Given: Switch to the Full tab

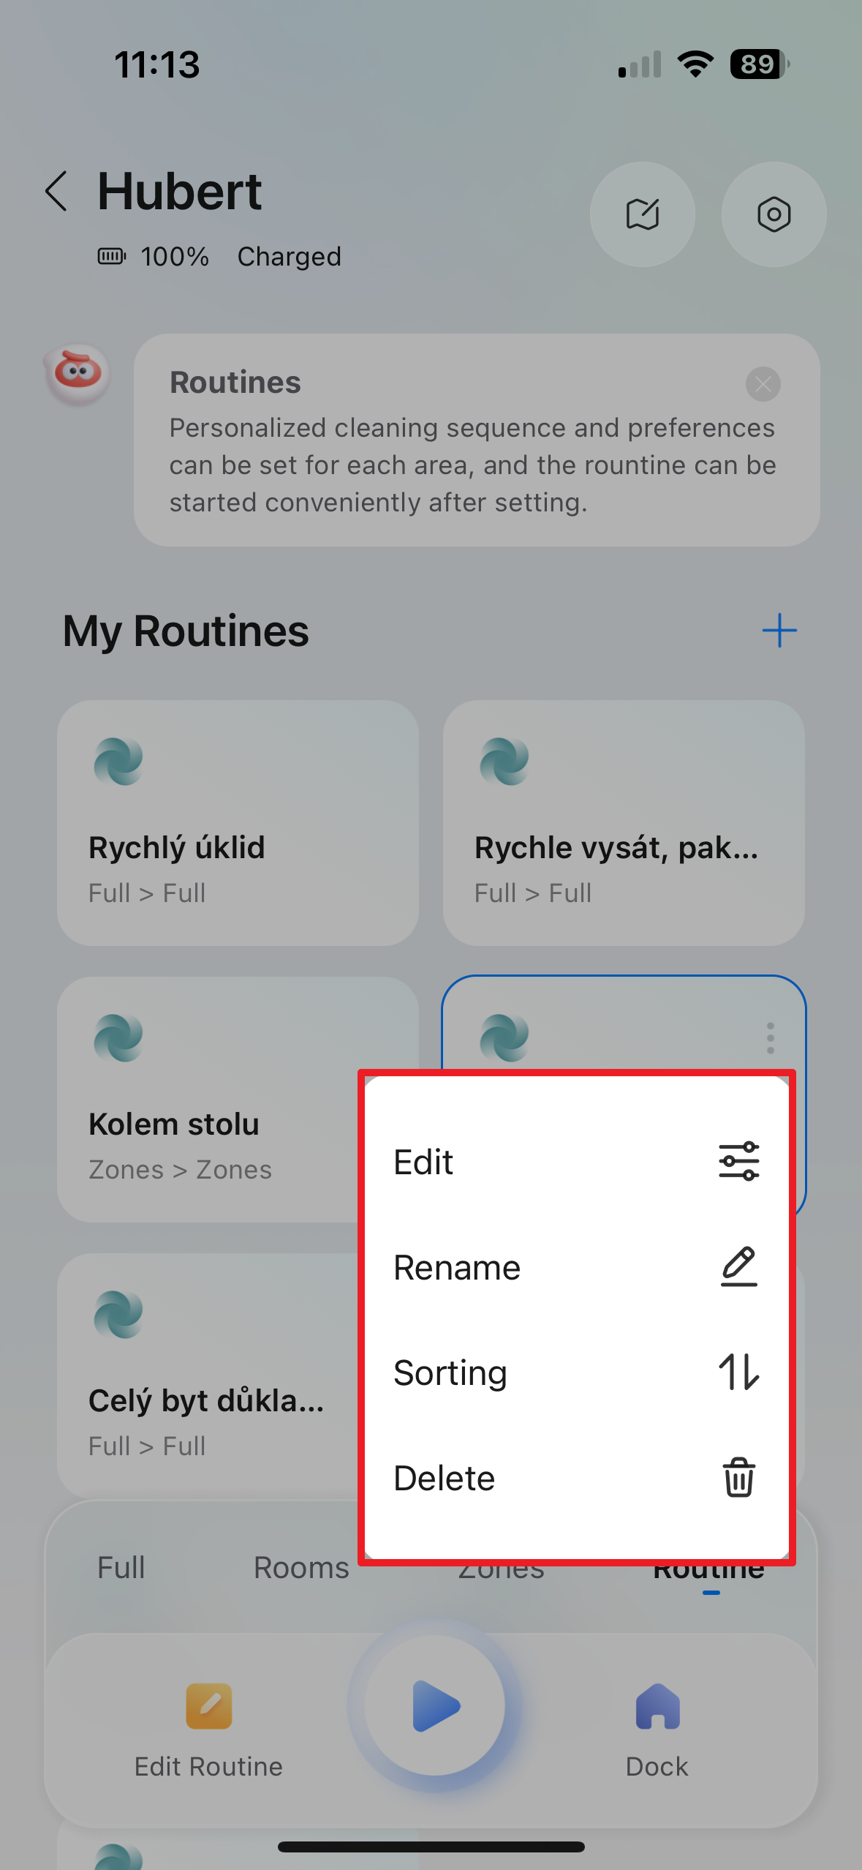Looking at the screenshot, I should pyautogui.click(x=121, y=1568).
